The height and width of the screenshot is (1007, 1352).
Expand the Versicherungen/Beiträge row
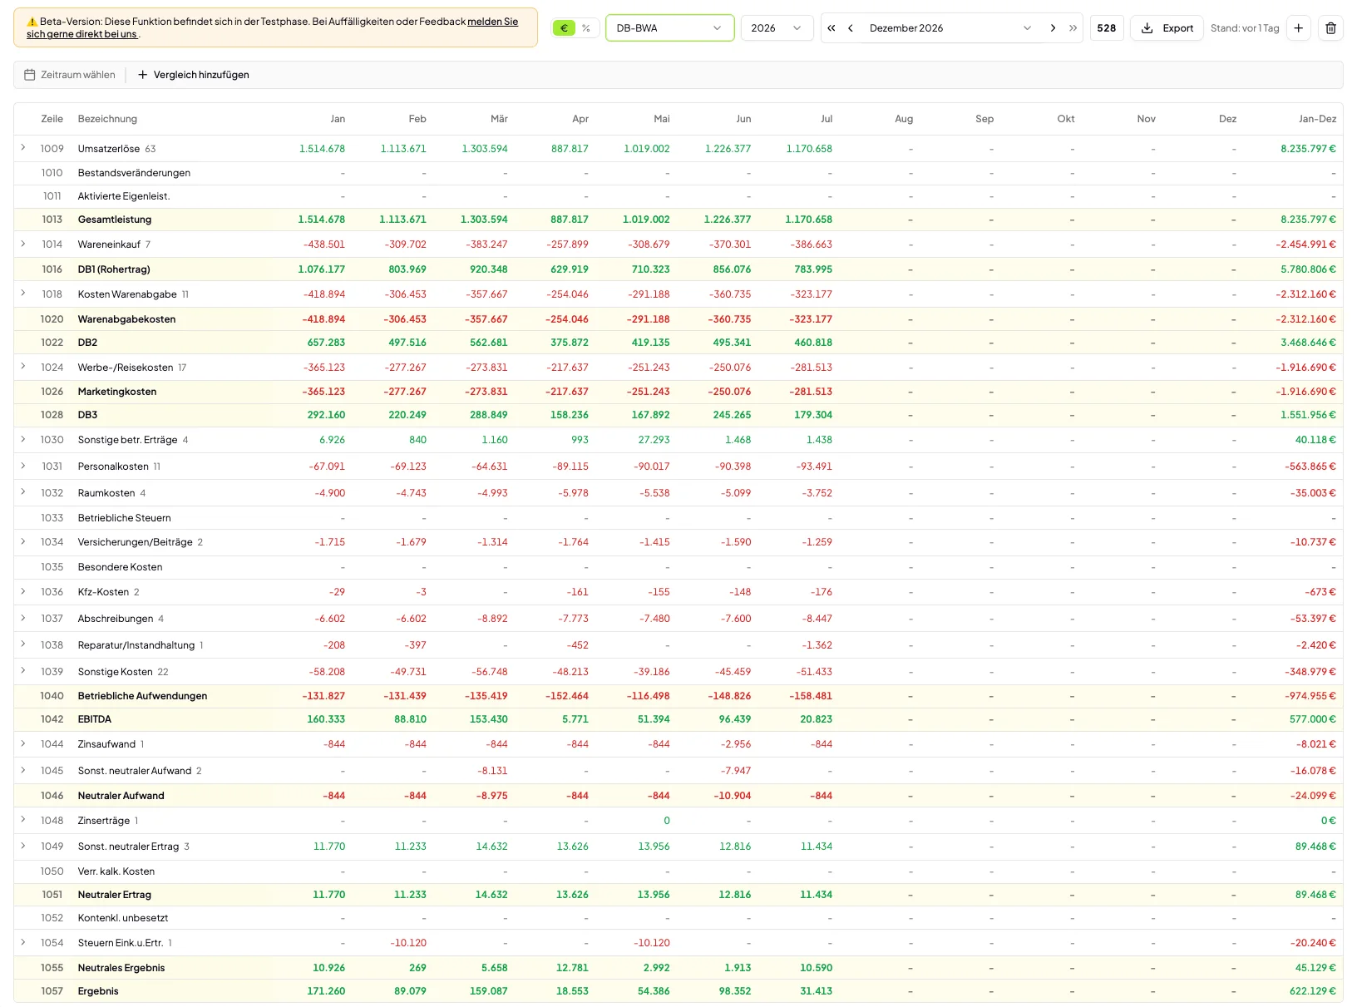click(23, 541)
